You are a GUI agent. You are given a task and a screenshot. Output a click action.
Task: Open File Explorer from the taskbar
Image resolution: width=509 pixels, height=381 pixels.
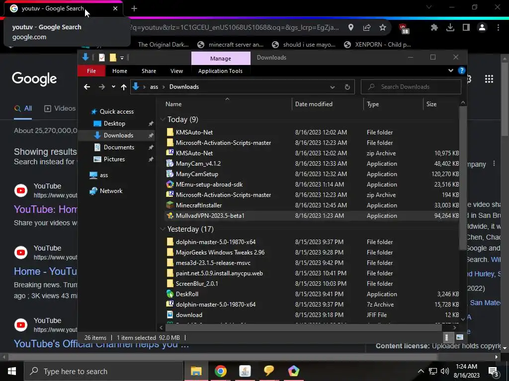[196, 371]
